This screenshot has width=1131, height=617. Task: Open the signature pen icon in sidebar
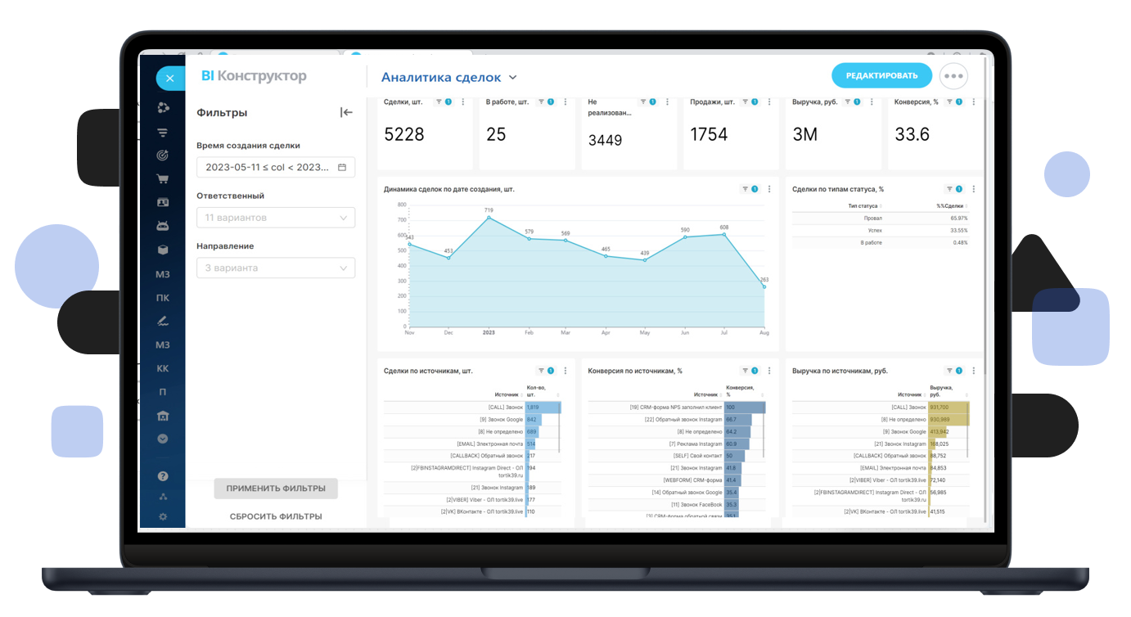point(163,321)
